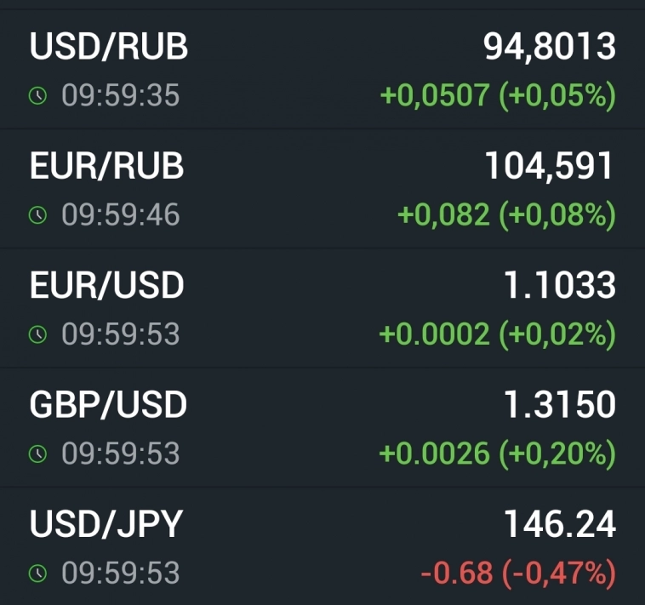The width and height of the screenshot is (645, 605).
Task: Click the clock icon in EUR/RUB row
Action: 37,215
